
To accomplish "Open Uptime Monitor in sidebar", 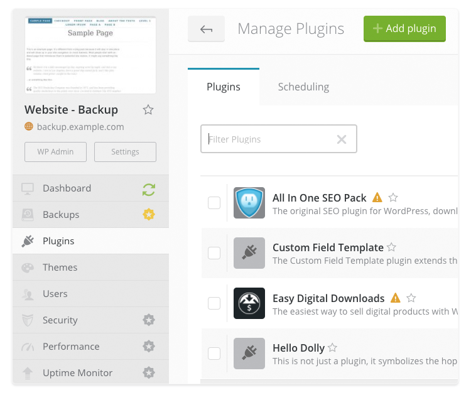I will point(90,372).
